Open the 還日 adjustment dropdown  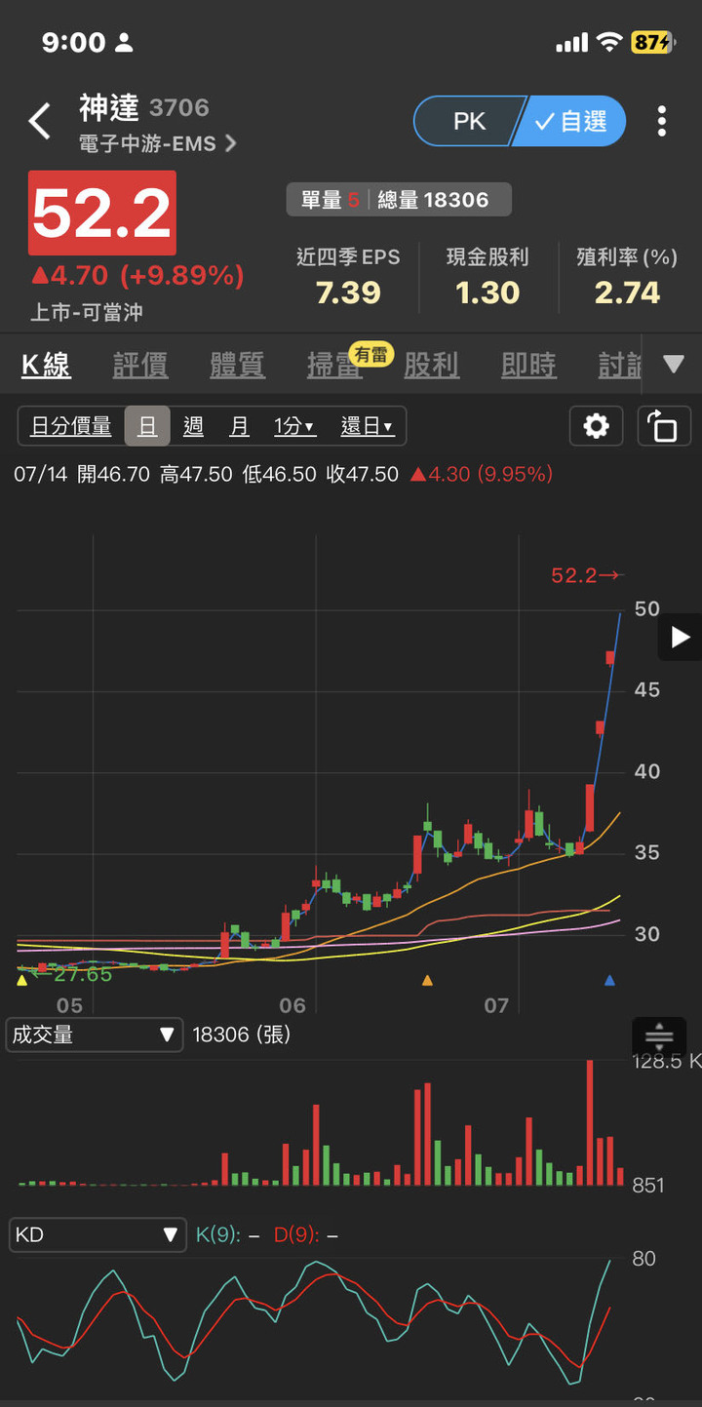pos(367,426)
